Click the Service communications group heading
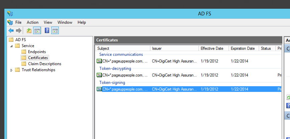The height and width of the screenshot is (139, 290). click(x=121, y=54)
